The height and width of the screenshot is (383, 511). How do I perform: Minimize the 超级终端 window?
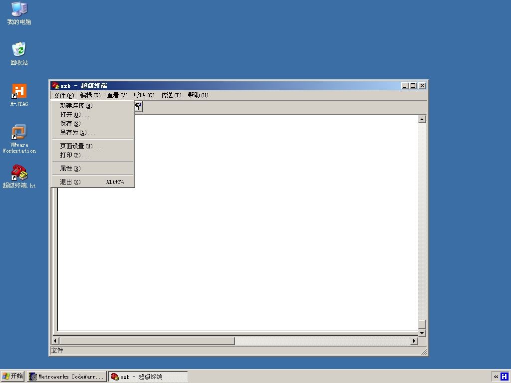click(405, 86)
